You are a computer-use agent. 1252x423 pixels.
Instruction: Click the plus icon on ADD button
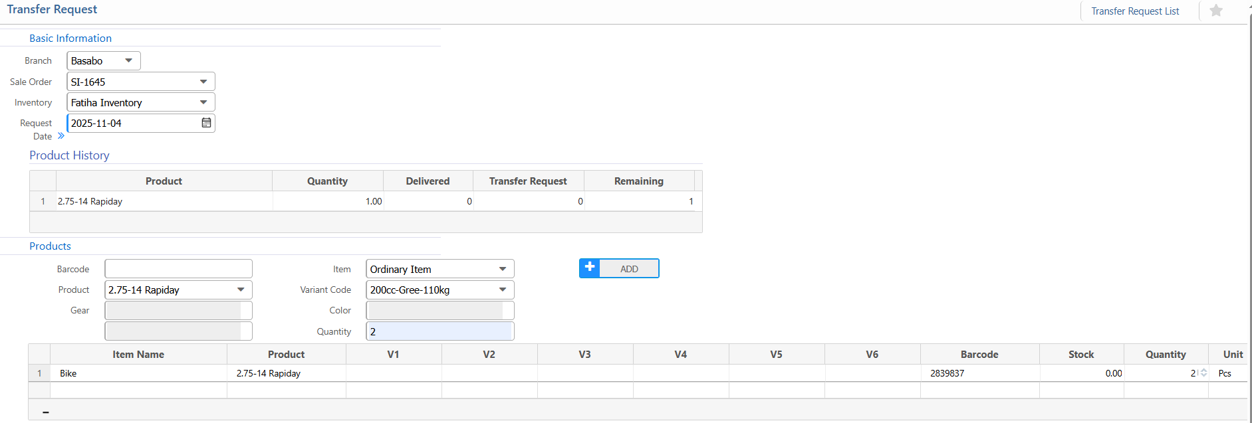click(590, 268)
